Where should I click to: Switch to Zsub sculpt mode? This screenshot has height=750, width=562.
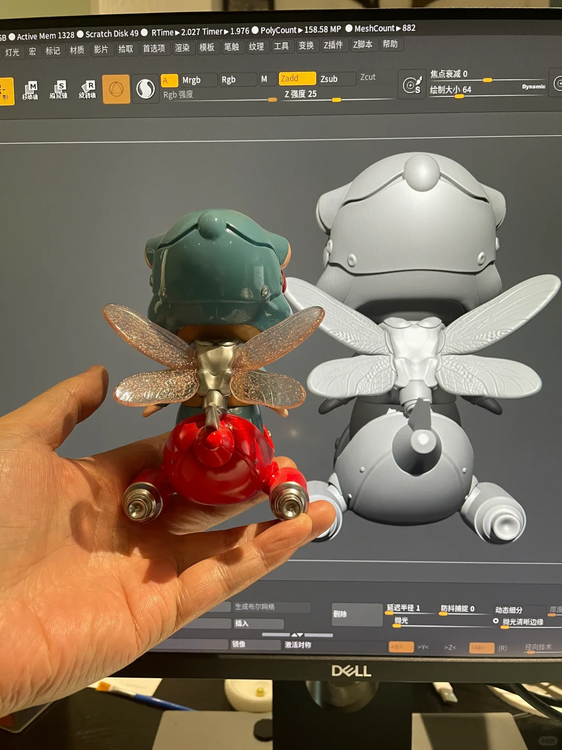point(337,79)
